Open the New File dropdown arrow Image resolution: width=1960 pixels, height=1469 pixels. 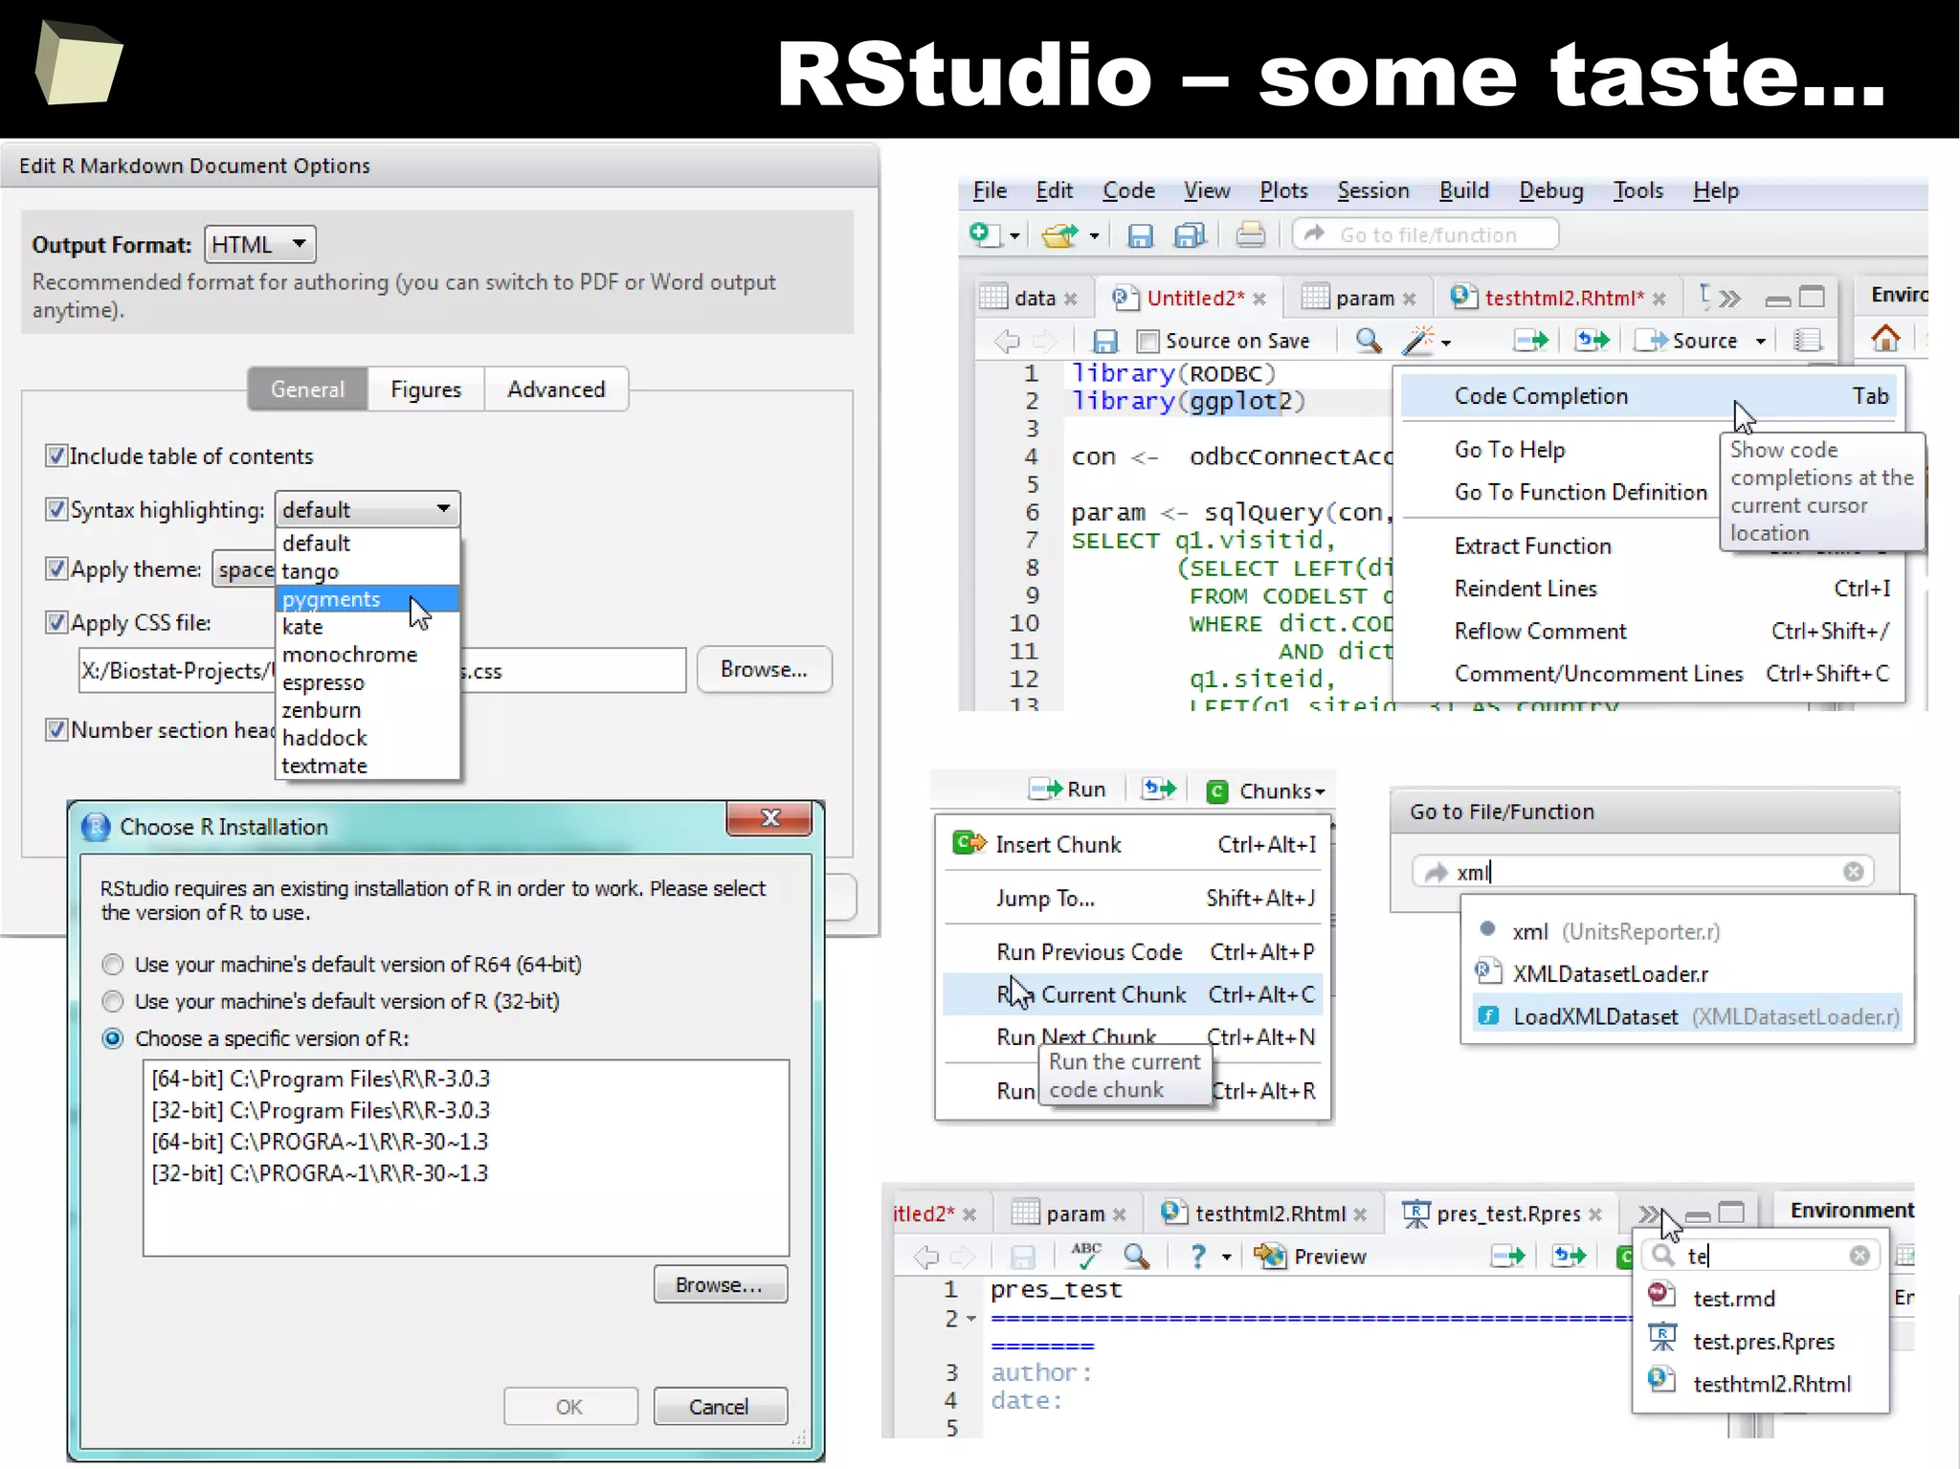tap(1014, 235)
